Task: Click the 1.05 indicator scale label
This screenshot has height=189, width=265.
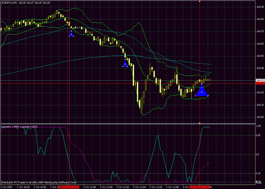Action: 258,126
